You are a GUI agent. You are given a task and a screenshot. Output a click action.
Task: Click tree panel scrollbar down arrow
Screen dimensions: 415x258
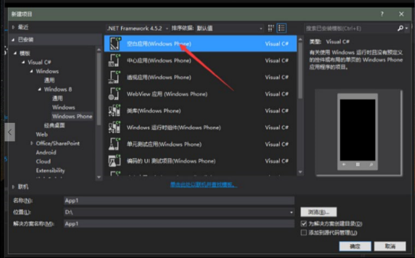tap(98, 177)
